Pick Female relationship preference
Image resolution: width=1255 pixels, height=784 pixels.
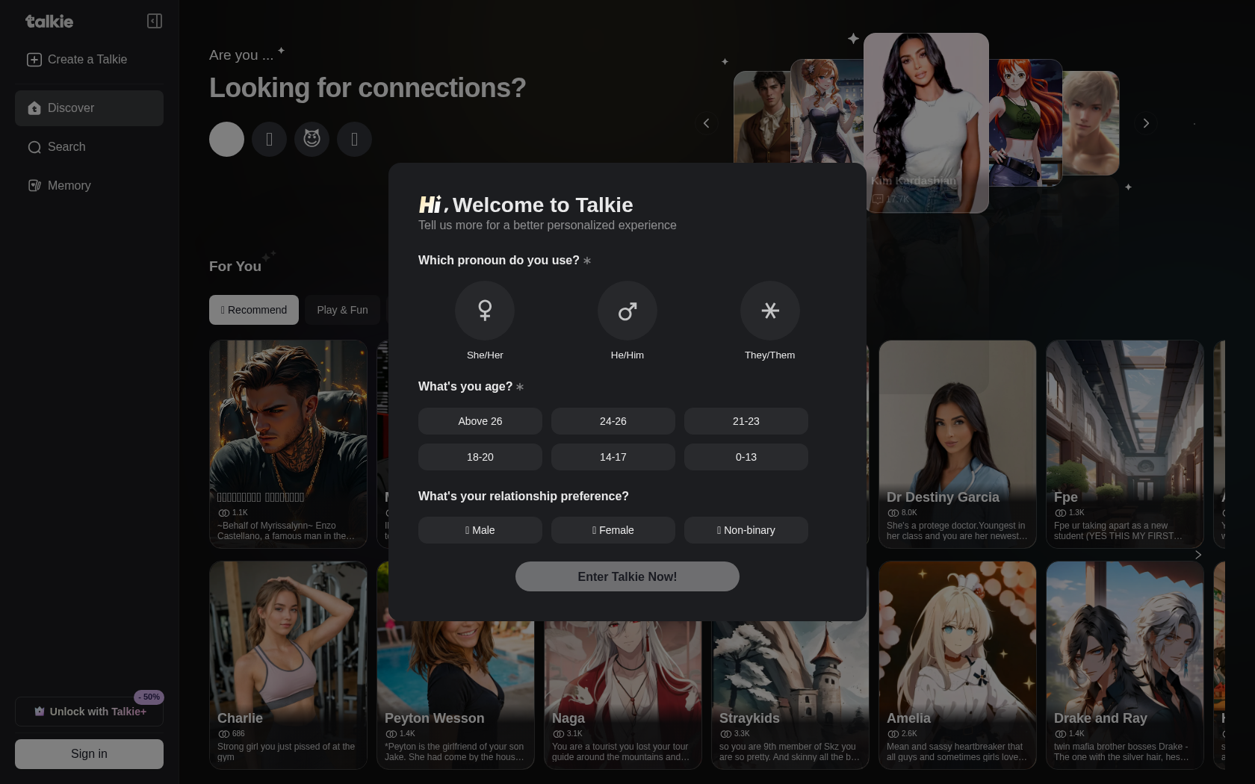click(x=613, y=530)
